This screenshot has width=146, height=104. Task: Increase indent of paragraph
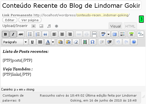(109, 42)
